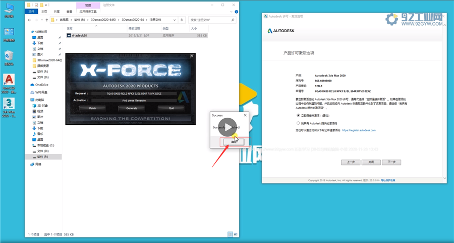The image size is (454, 243).
Task: Select the AutoCAD 2020 desktop shortcut
Action: (9, 84)
